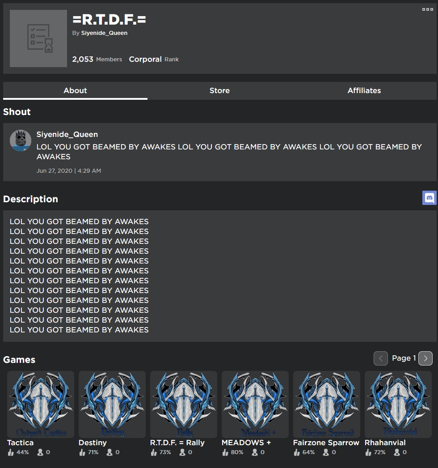Click the Page 1 indicator
This screenshot has width=438, height=468.
[404, 358]
